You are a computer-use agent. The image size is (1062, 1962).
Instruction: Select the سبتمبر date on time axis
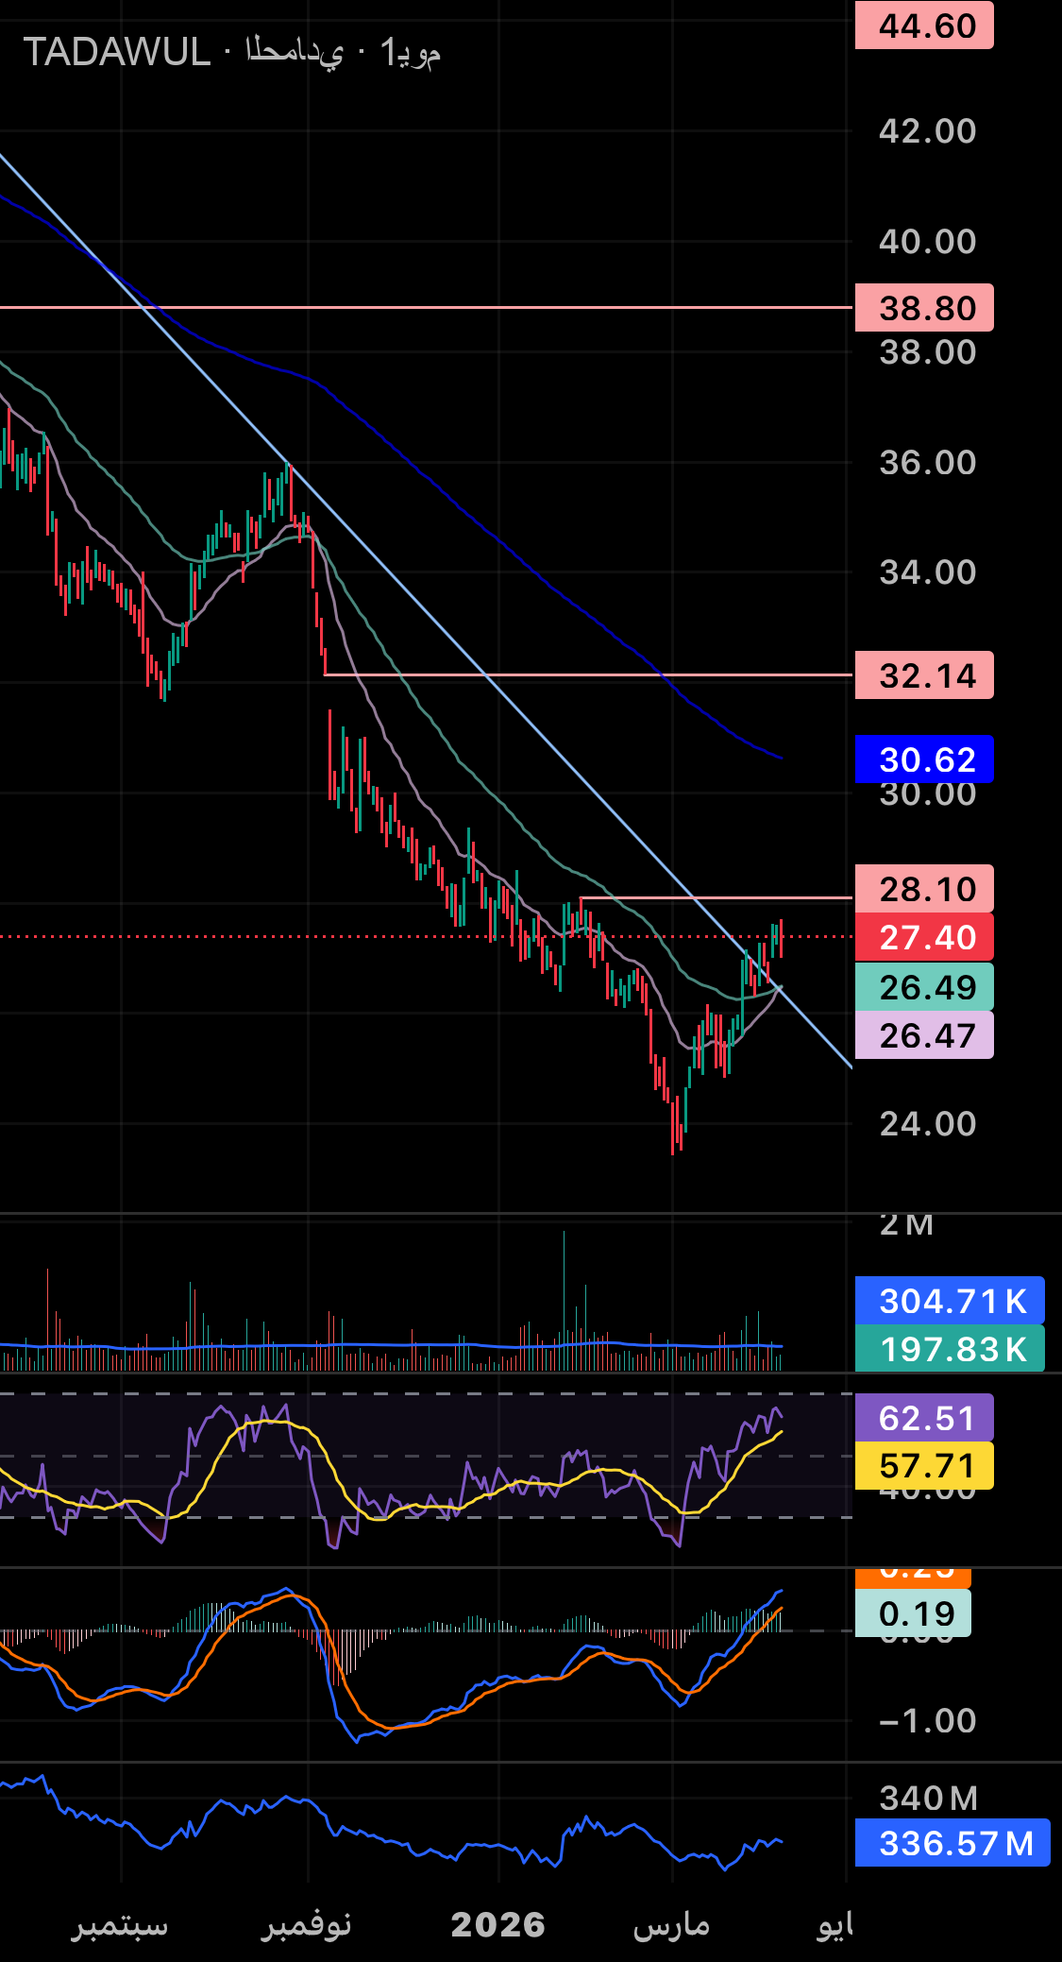[x=120, y=1924]
